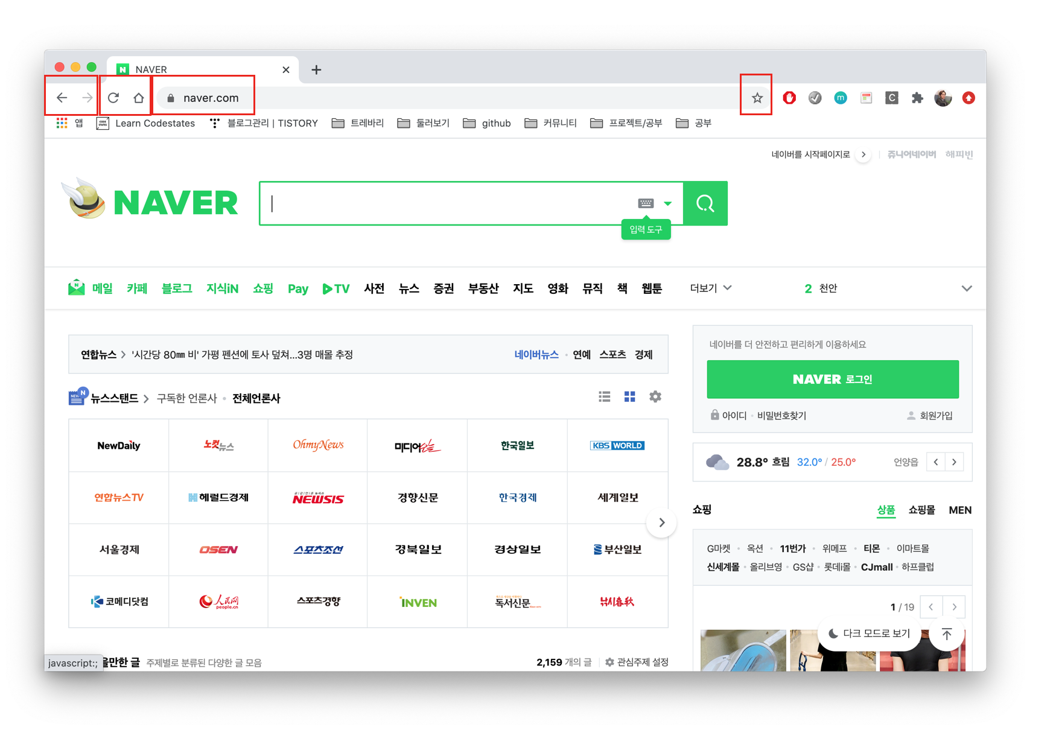Open the 웹툰 service menu item
The image size is (1056, 730).
tap(652, 288)
